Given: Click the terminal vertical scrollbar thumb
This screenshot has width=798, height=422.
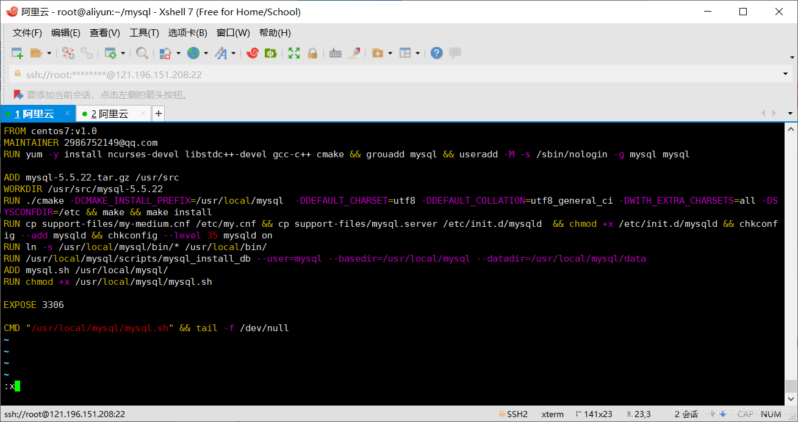Looking at the screenshot, I should point(791,386).
